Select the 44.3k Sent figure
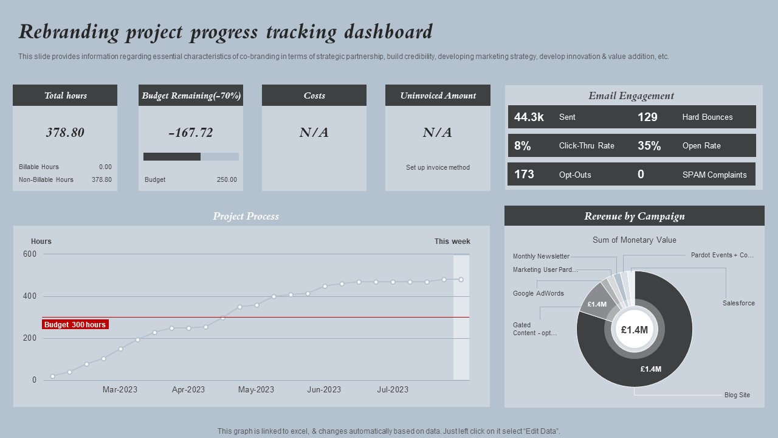778x438 pixels. (x=529, y=117)
